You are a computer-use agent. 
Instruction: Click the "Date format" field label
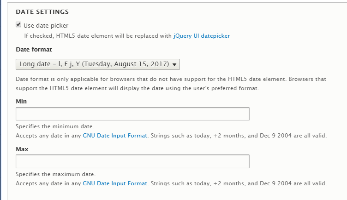[34, 49]
